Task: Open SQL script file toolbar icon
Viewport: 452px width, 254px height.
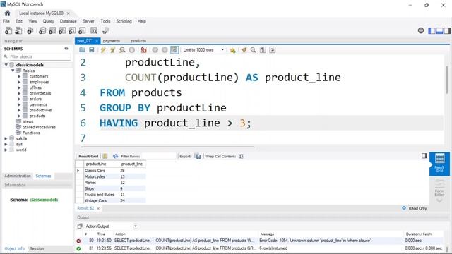Action: coord(18,30)
